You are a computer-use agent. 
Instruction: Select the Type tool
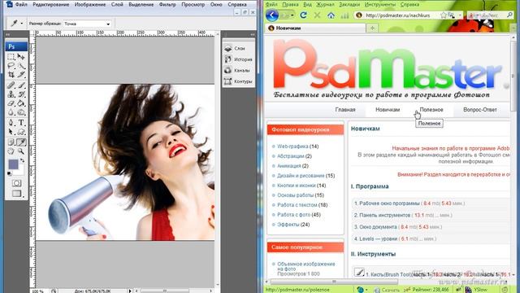[21, 123]
